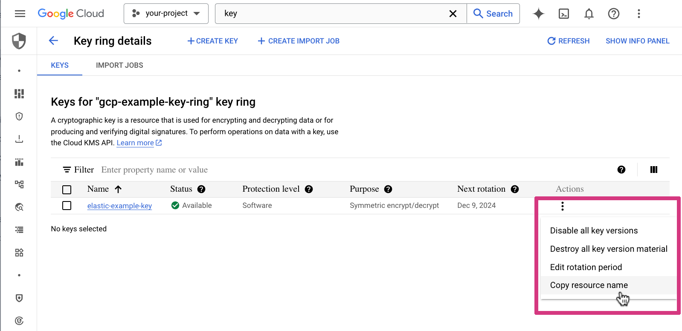Screen dimensions: 682x331
Task: Click the Search button
Action: pos(493,14)
